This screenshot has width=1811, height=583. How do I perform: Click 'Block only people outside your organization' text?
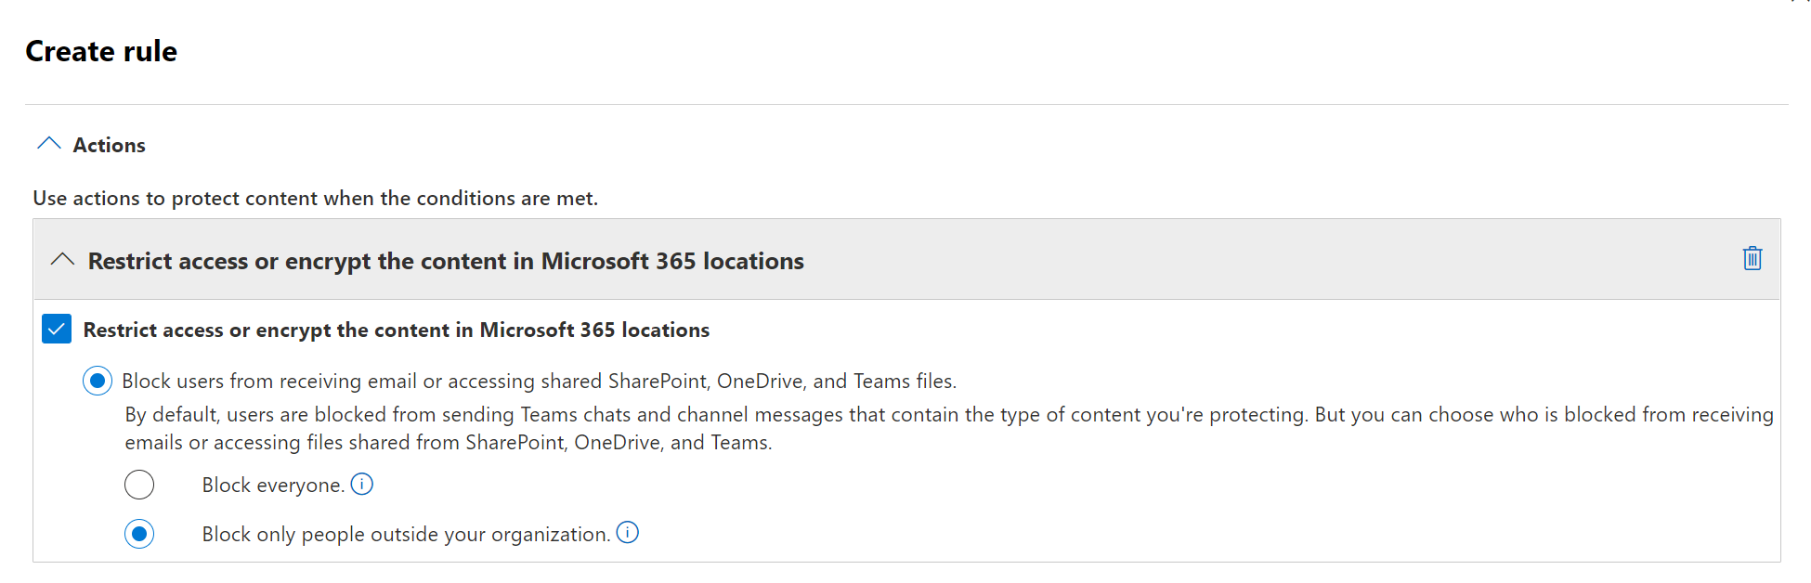406,535
